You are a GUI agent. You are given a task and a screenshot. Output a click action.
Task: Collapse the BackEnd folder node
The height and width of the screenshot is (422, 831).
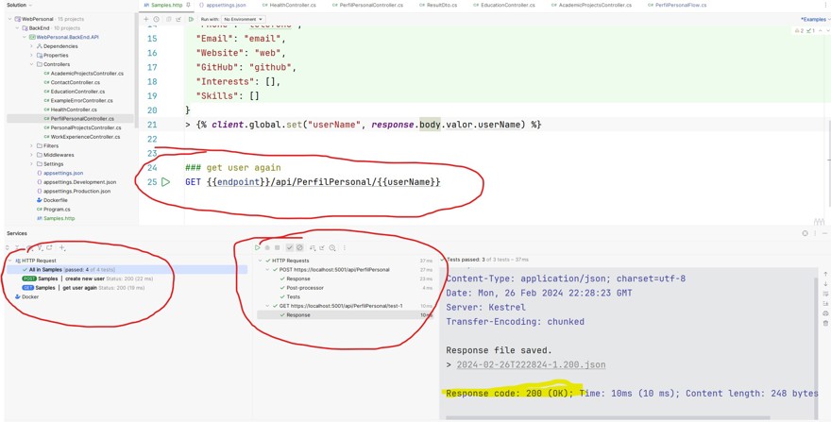17,28
